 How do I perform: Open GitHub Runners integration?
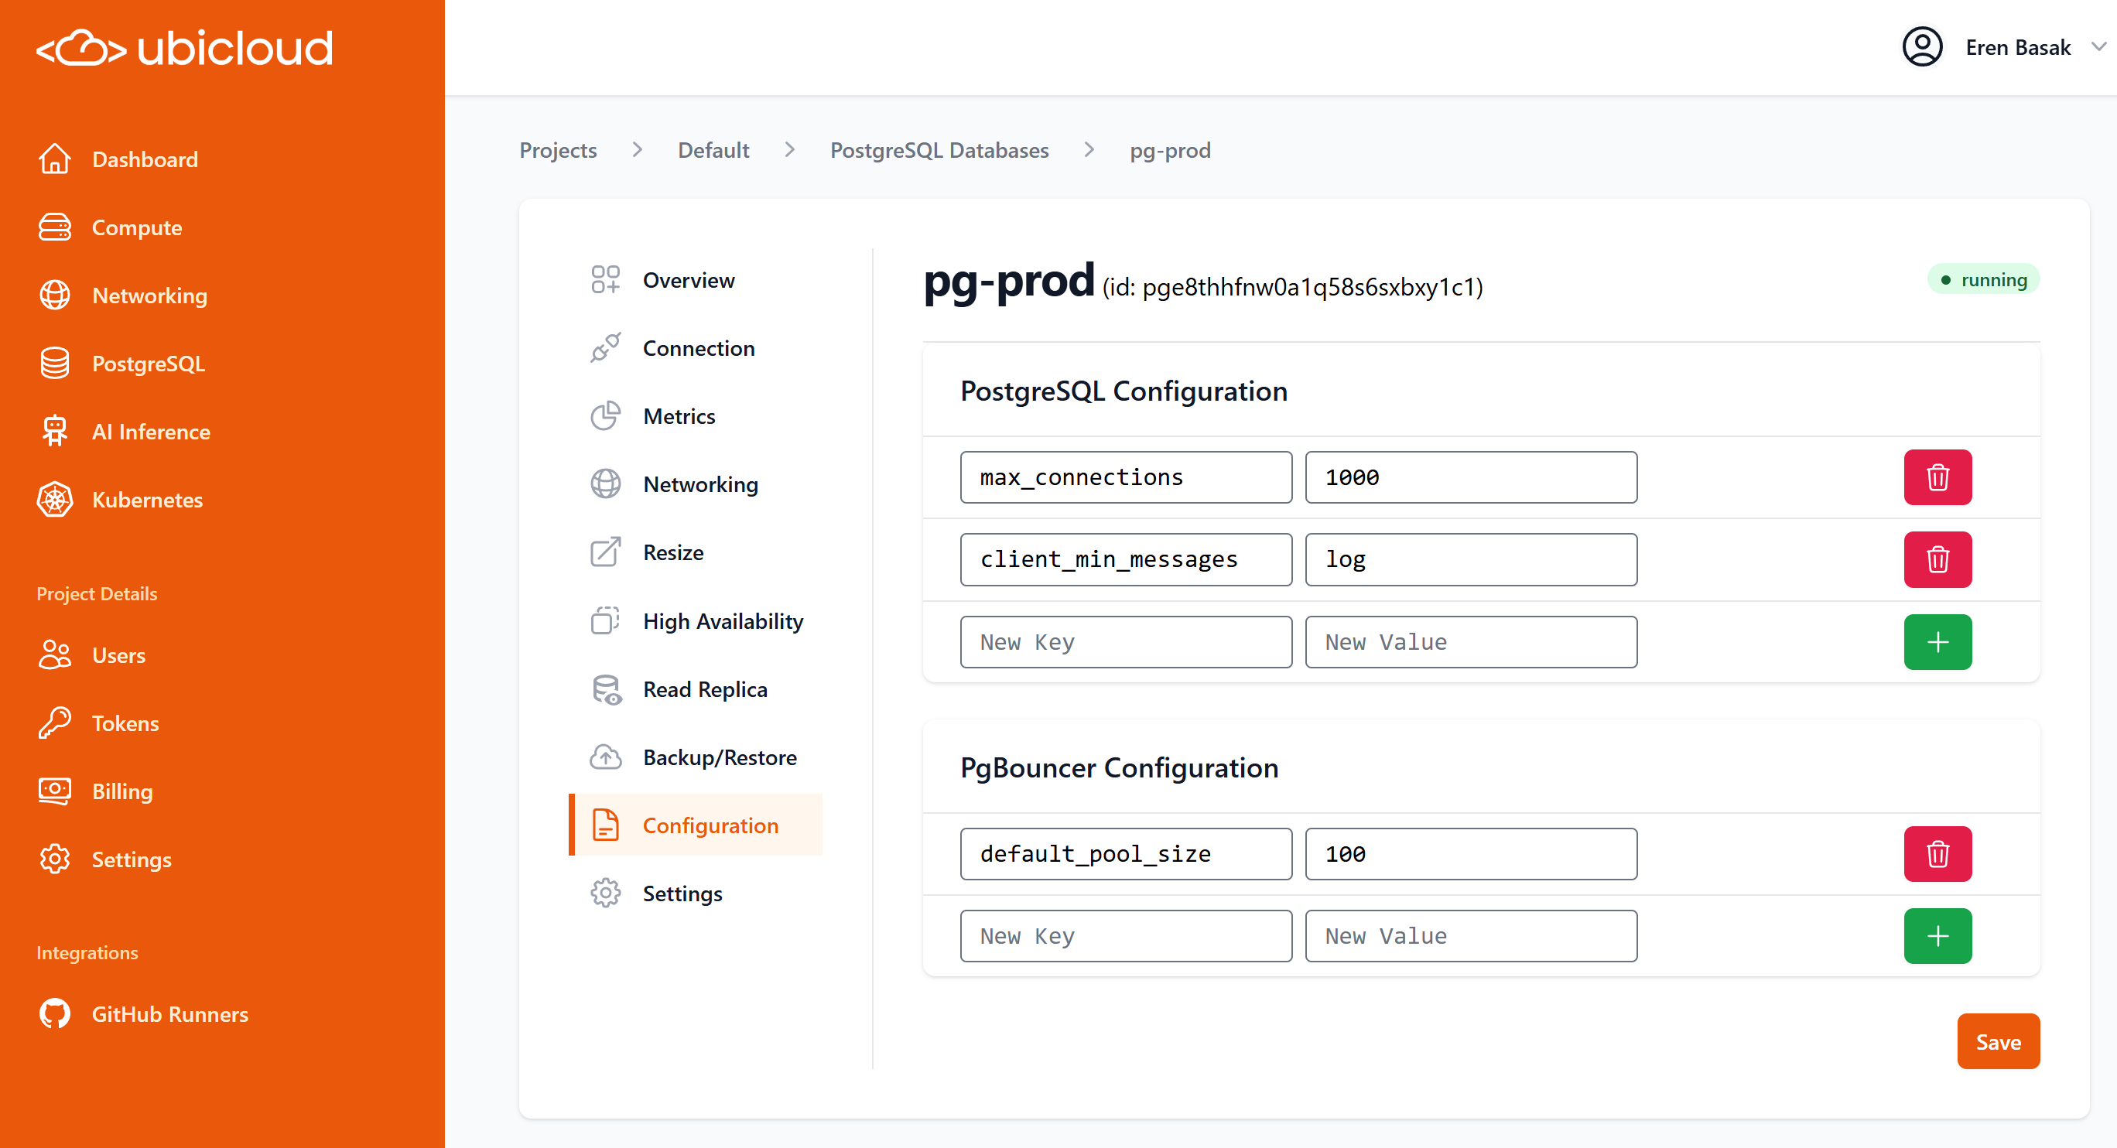(169, 1014)
